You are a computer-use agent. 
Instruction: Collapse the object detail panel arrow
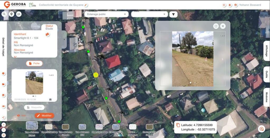point(65,40)
